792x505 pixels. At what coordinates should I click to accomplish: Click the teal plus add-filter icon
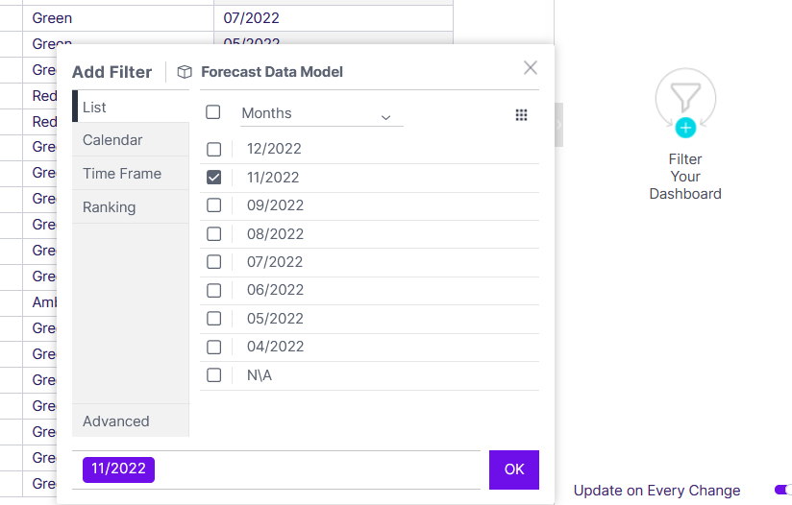tap(685, 128)
